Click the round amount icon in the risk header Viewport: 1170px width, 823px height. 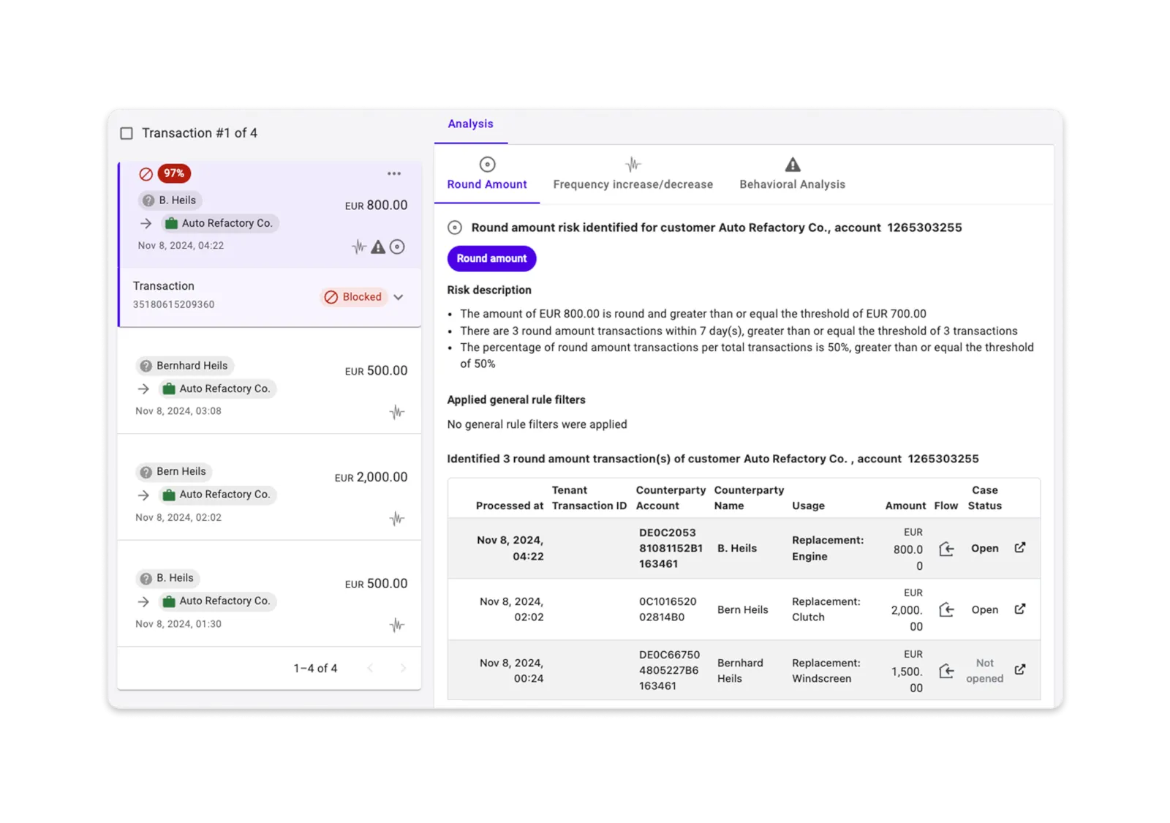point(453,228)
